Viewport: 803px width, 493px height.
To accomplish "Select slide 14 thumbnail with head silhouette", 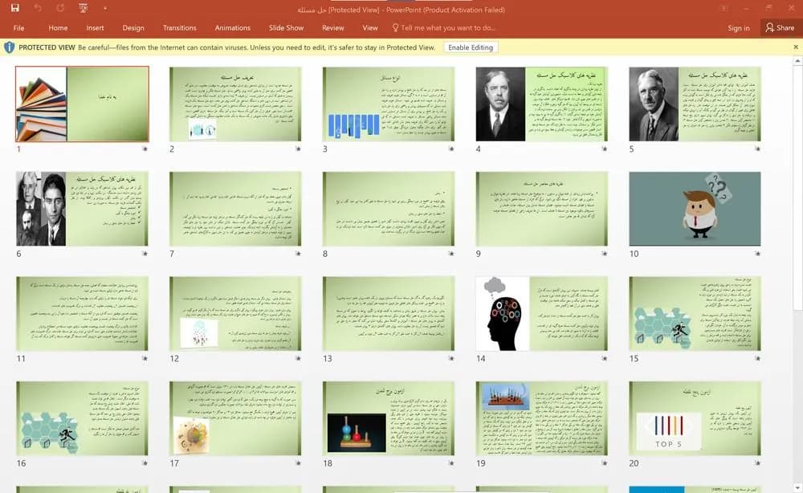I will 541,313.
